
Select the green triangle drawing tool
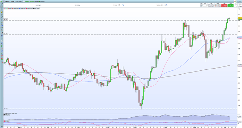pyautogui.click(x=2, y=54)
